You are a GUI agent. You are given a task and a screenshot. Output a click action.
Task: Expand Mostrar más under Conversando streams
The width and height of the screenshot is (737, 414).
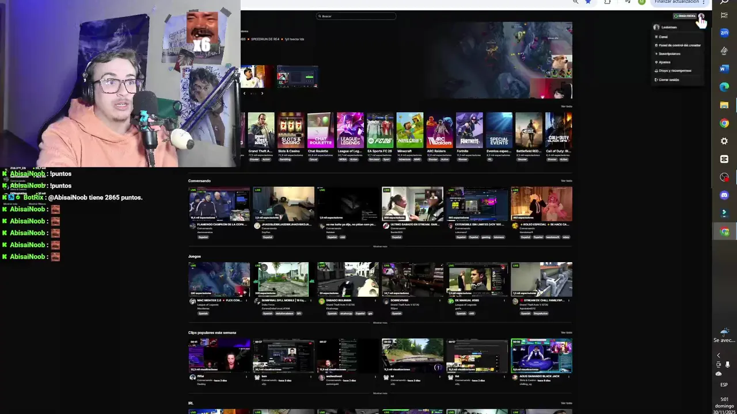pyautogui.click(x=380, y=246)
